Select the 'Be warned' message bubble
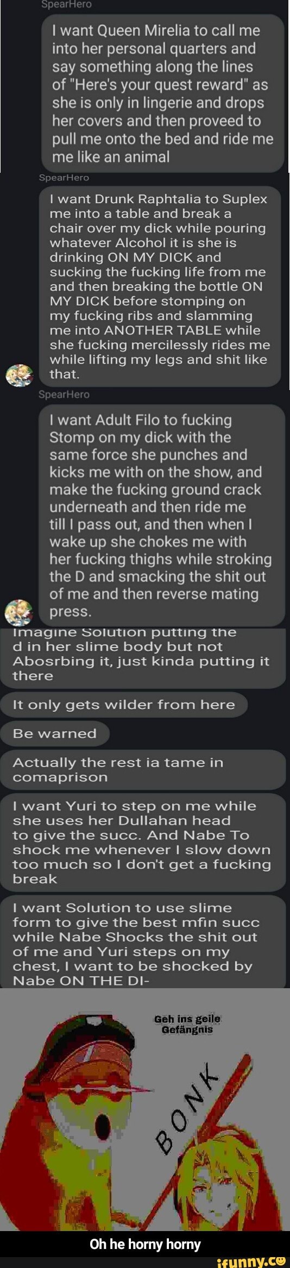The width and height of the screenshot is (290, 1268). tap(55, 733)
